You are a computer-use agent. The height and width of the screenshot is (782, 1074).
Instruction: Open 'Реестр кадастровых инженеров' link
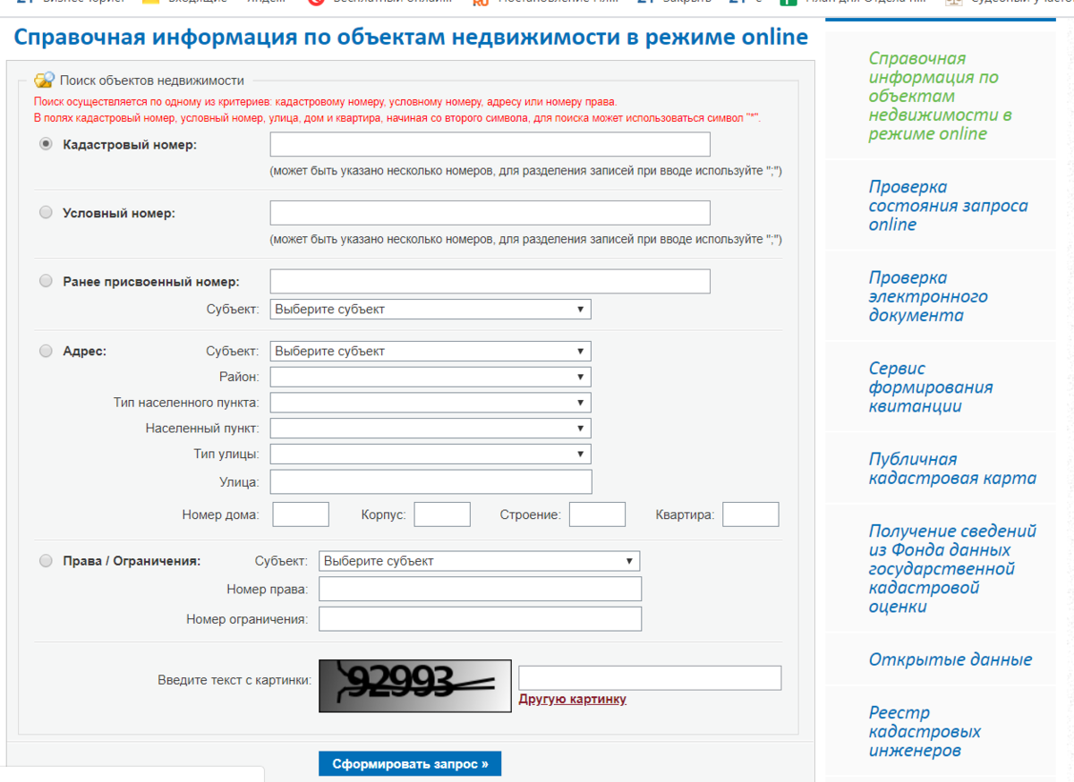[924, 732]
